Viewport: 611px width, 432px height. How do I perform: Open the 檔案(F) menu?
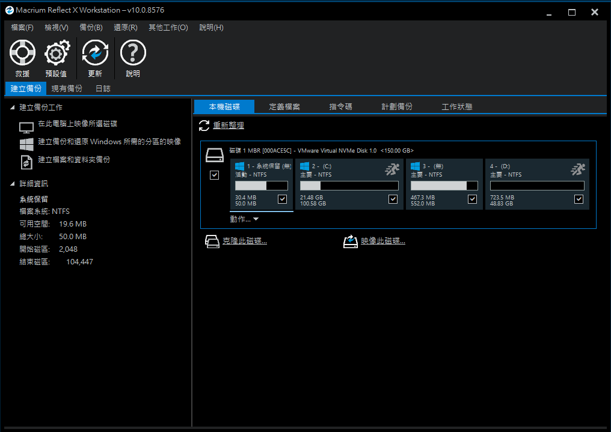point(22,28)
